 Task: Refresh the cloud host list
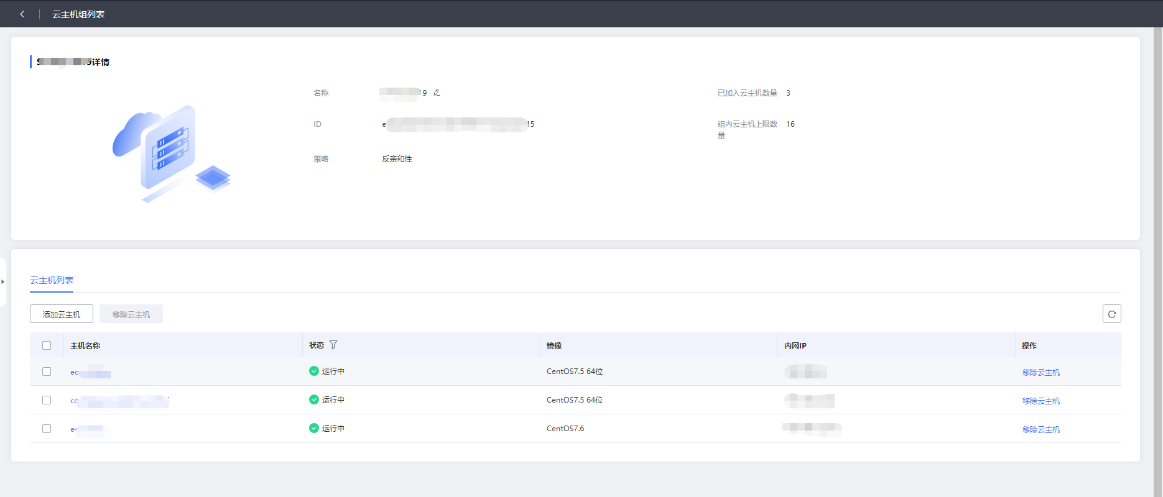tap(1111, 314)
